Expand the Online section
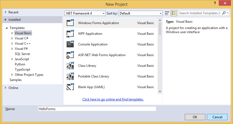 [x=6, y=88]
